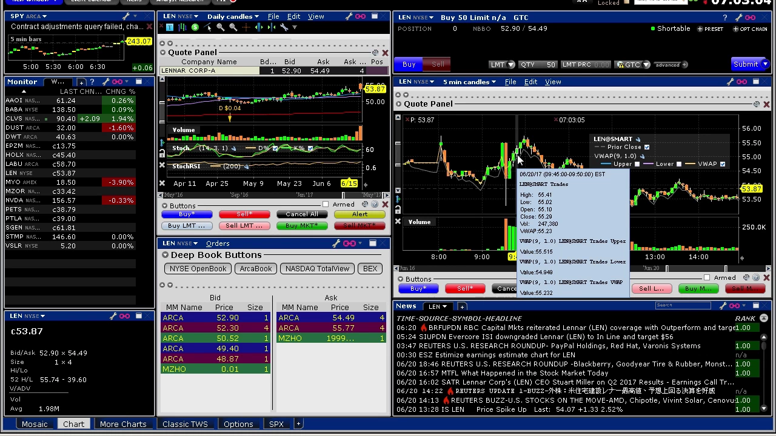
Task: Enable the Lower VWAP band checkbox
Action: (679, 164)
